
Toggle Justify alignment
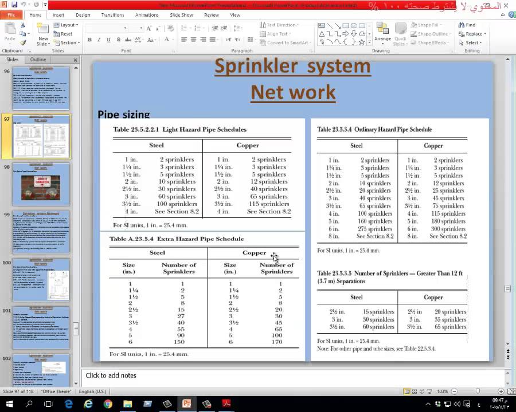click(213, 39)
